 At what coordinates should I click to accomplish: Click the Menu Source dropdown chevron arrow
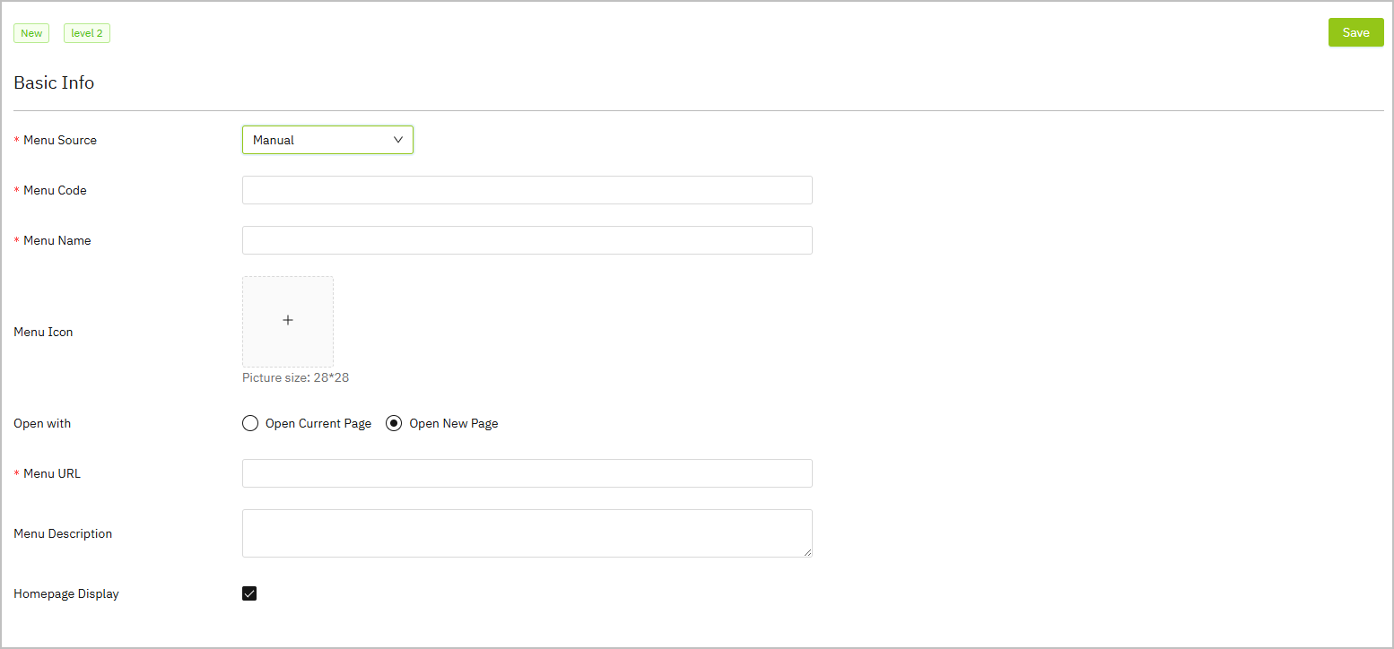pyautogui.click(x=399, y=140)
